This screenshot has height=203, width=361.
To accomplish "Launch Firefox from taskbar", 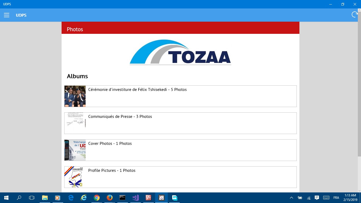I will tap(109, 198).
